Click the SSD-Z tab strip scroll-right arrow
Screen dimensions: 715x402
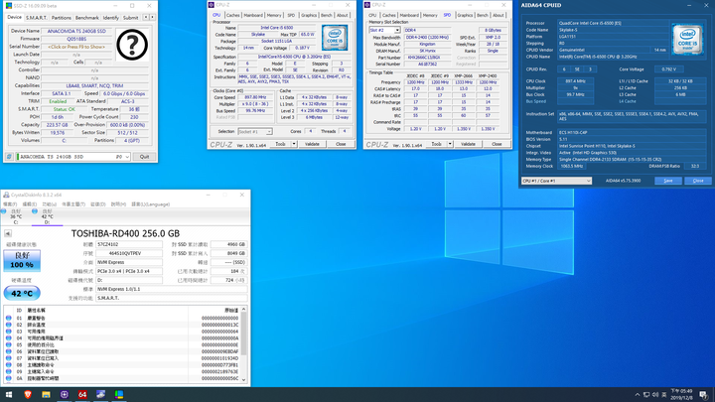[152, 17]
